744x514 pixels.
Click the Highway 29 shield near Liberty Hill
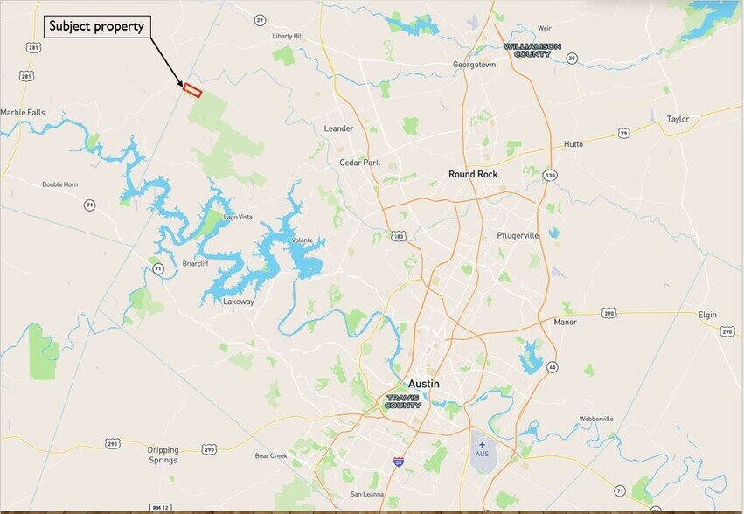point(260,20)
